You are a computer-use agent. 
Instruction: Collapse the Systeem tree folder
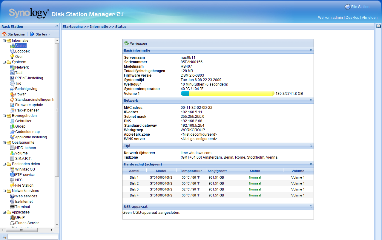pyautogui.click(x=4, y=62)
